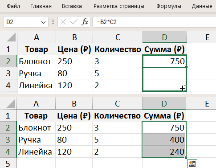
Task: Select column E header in sheet with blank sums
Action: click(201, 37)
